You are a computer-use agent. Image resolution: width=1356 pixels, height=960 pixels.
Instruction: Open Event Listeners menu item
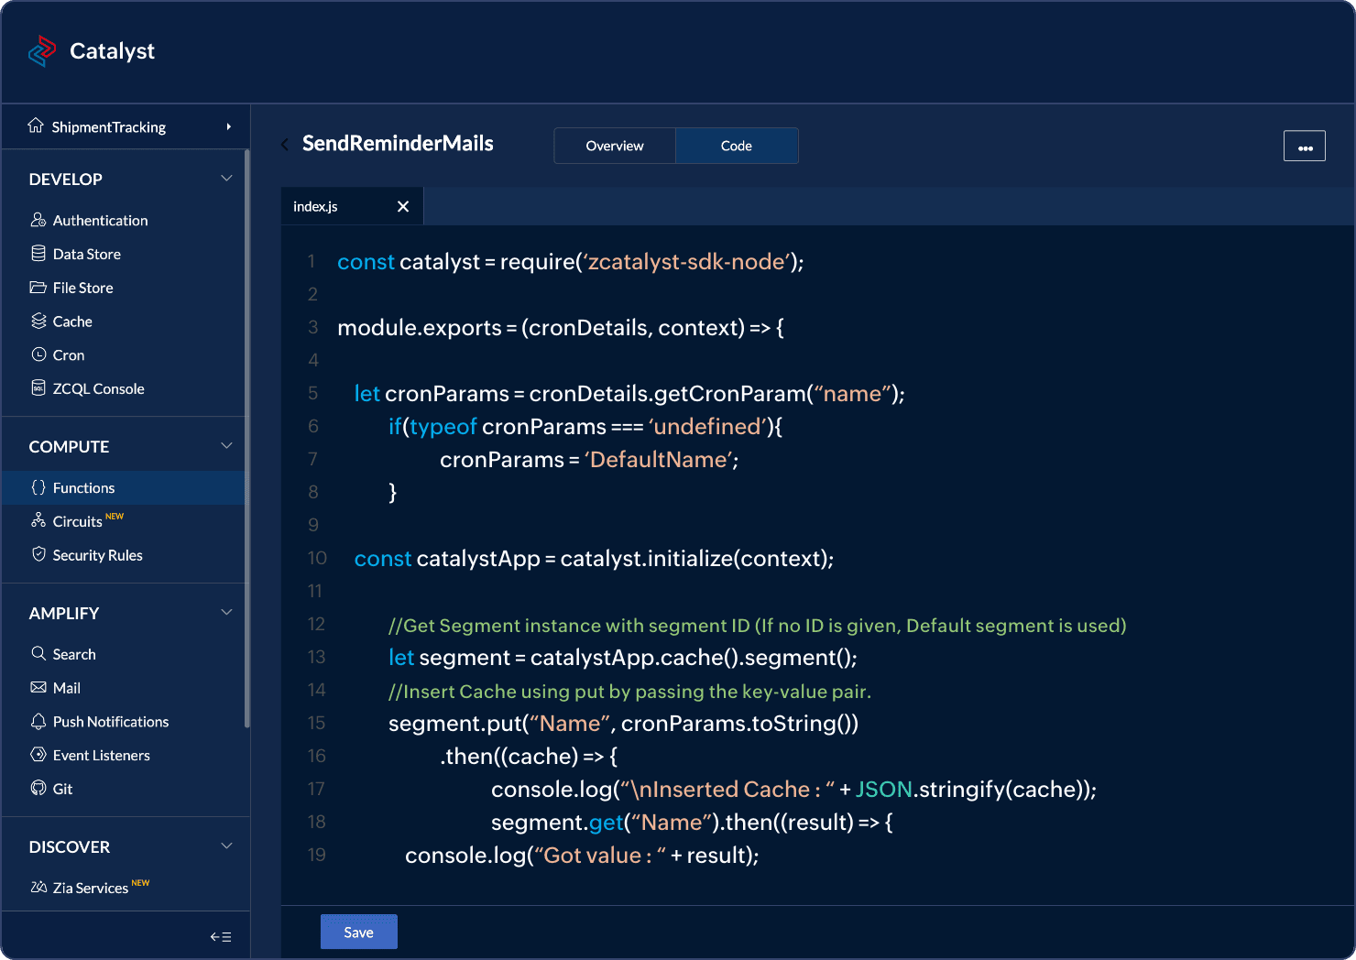pyautogui.click(x=102, y=756)
